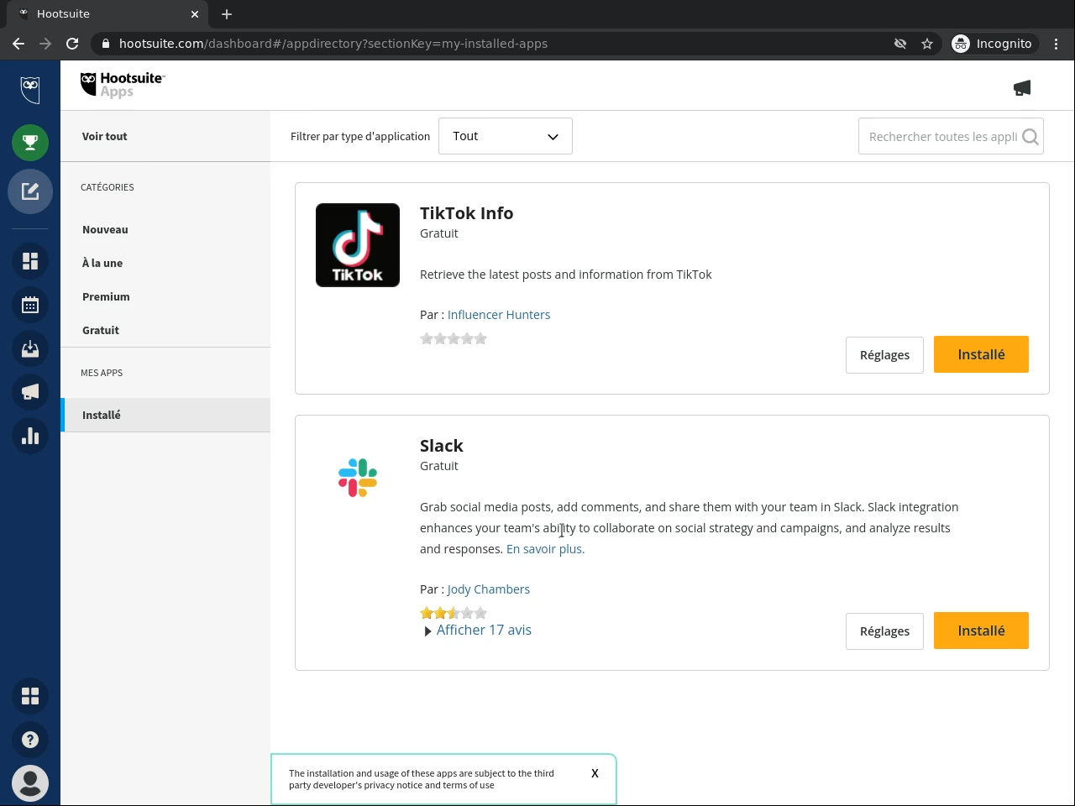The width and height of the screenshot is (1075, 806).
Task: Click the announcements megaphone in the header
Action: (x=1022, y=88)
